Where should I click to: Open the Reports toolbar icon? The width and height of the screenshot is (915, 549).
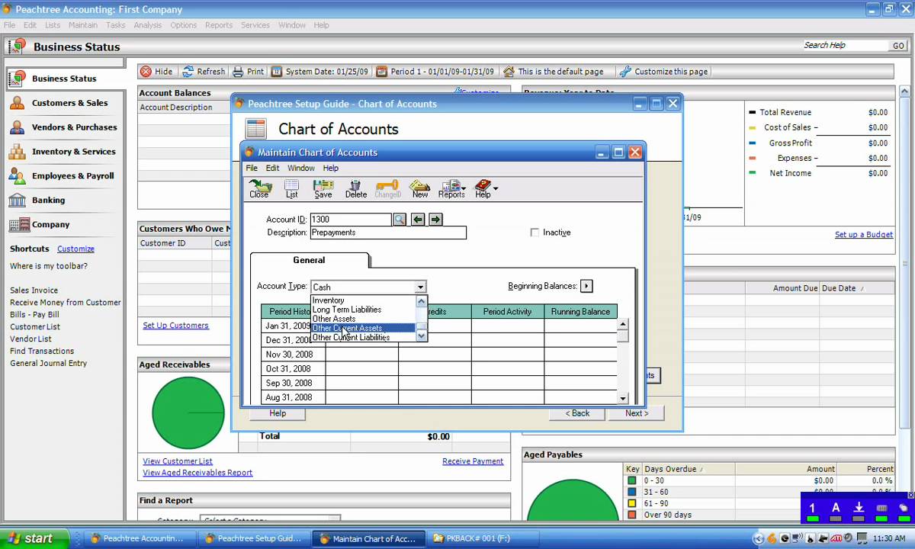point(451,189)
